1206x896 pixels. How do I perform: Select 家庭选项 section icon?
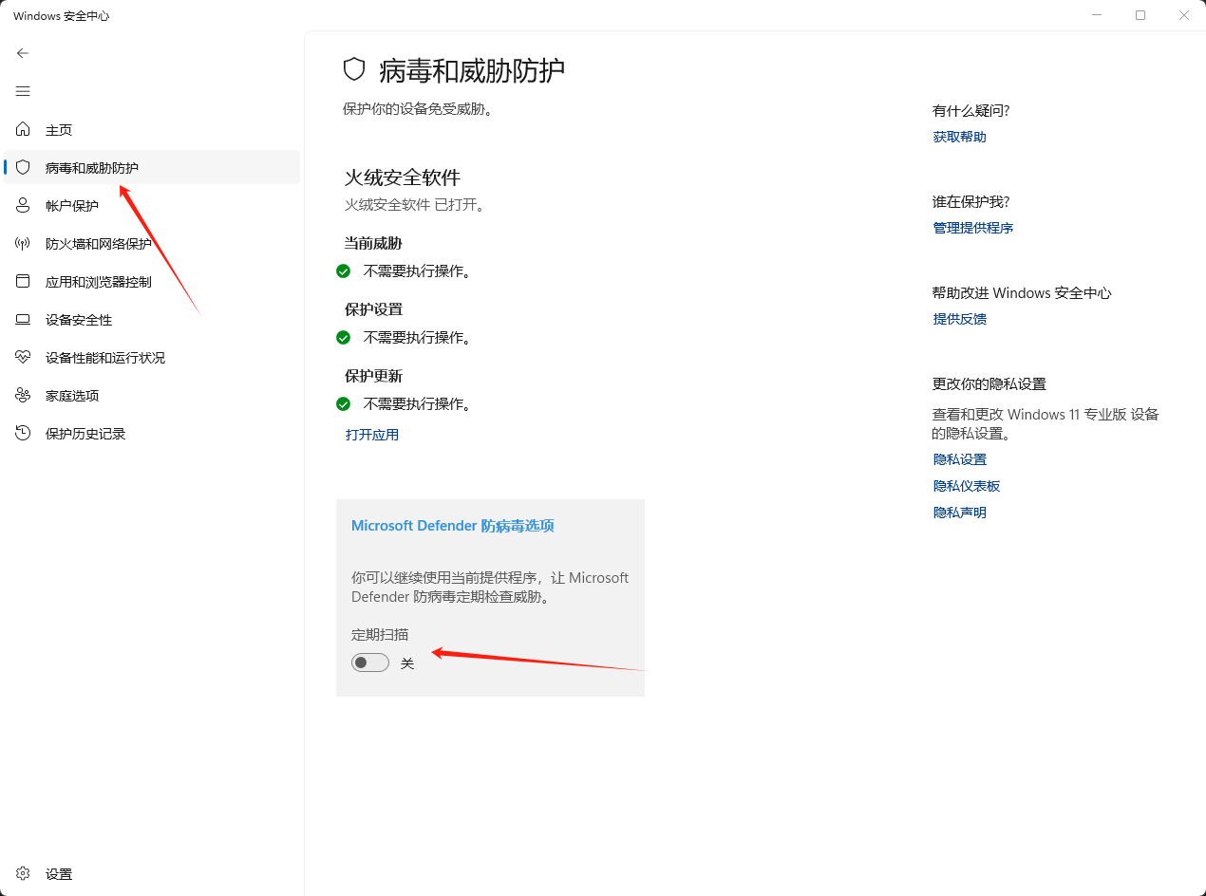(x=23, y=395)
